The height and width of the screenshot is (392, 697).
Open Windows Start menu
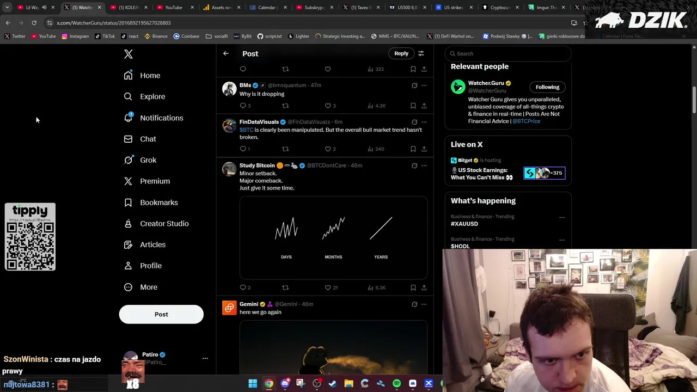click(253, 383)
